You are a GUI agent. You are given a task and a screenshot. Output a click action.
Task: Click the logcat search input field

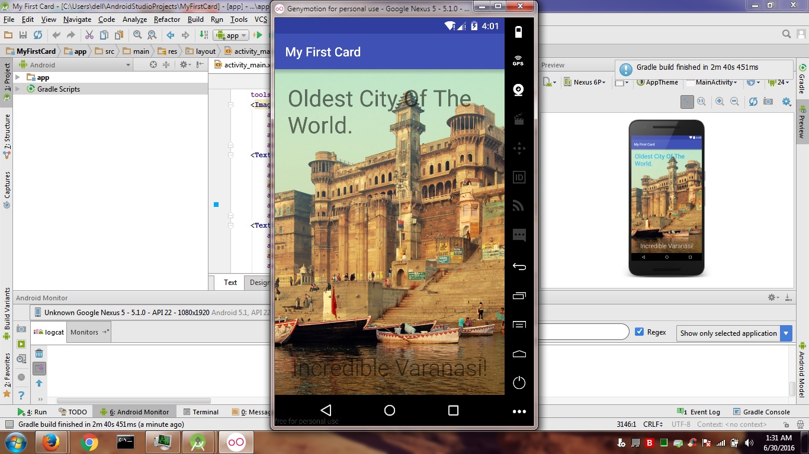(583, 332)
